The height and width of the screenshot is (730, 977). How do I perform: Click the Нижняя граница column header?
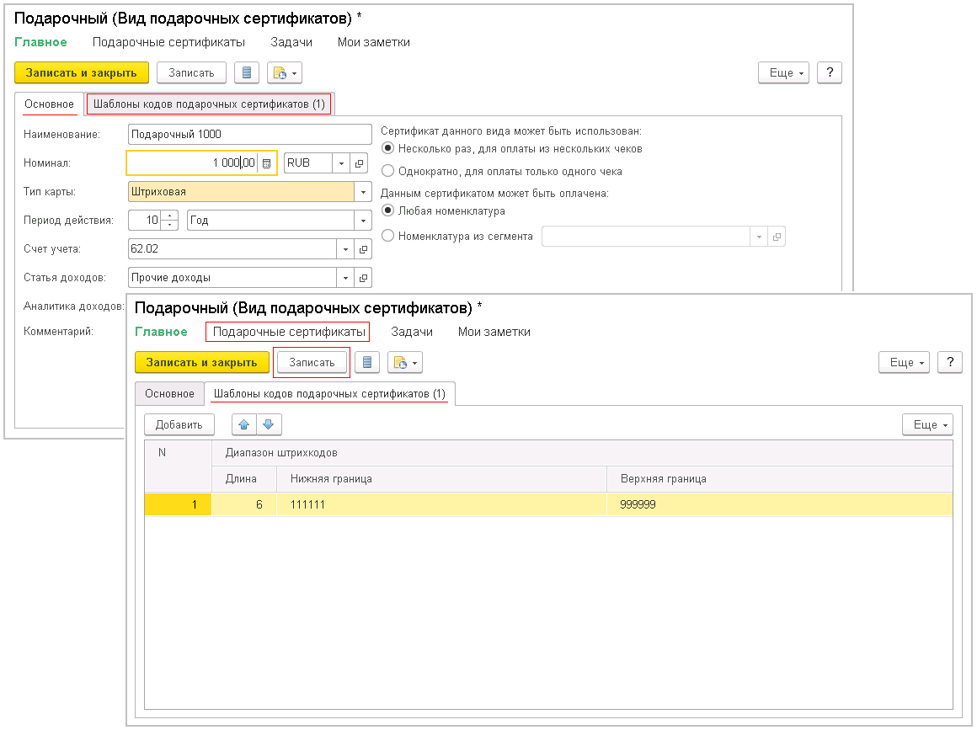(x=441, y=479)
